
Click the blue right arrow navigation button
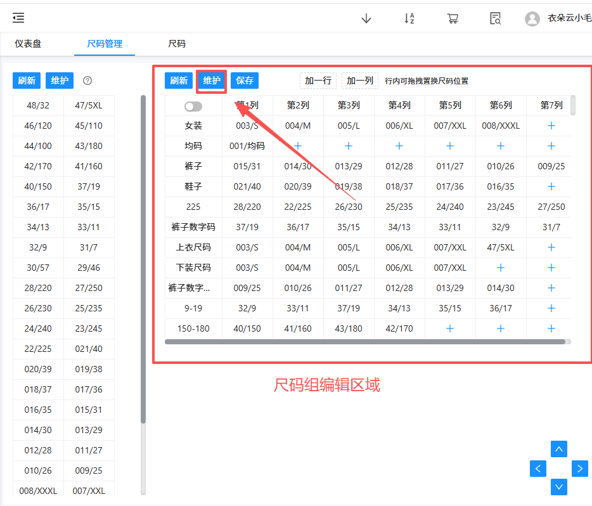click(579, 468)
